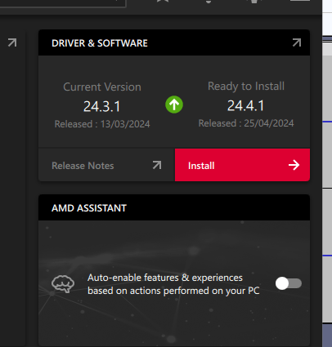The image size is (332, 347).
Task: Click the DRIVER & SOFTWARE header title
Action: (100, 43)
